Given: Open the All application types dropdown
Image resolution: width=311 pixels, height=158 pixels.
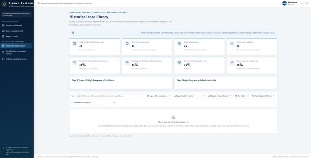Looking at the screenshot, I should tap(189, 96).
